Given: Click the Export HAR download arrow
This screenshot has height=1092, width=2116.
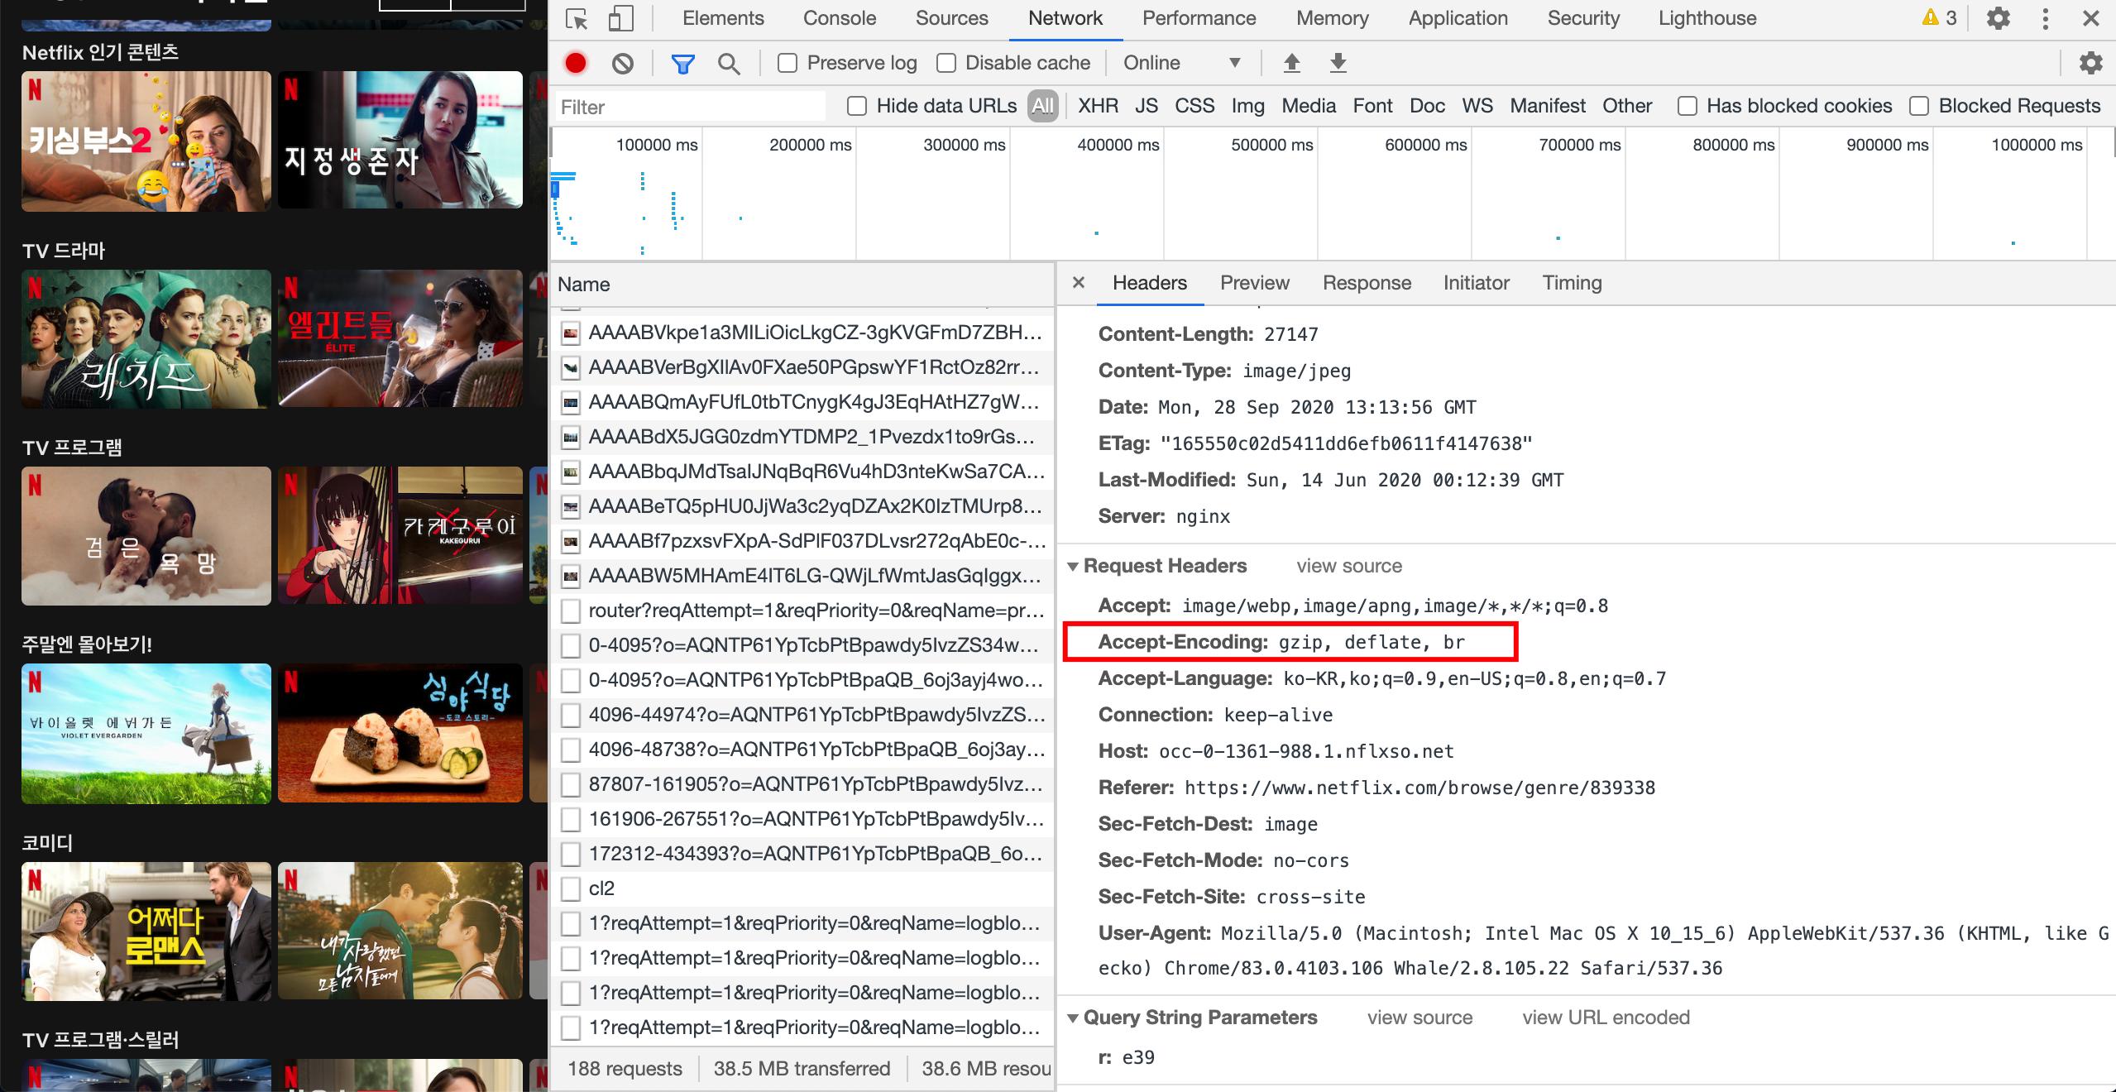Looking at the screenshot, I should [1338, 63].
